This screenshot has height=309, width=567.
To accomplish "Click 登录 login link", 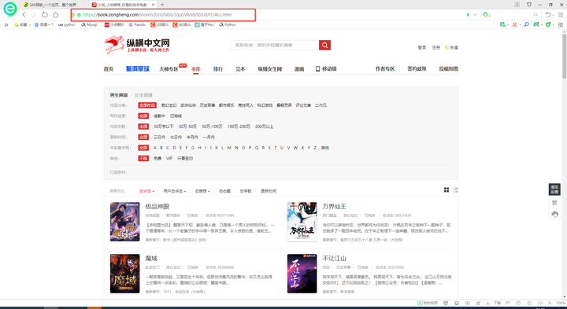I will click(x=422, y=47).
